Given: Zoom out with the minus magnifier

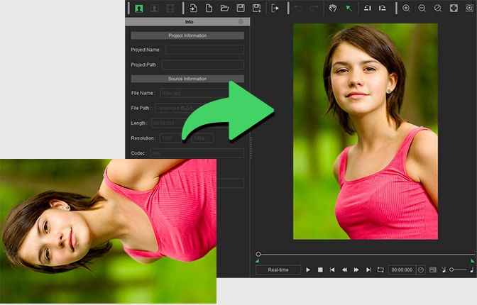Looking at the screenshot, I should coord(422,9).
